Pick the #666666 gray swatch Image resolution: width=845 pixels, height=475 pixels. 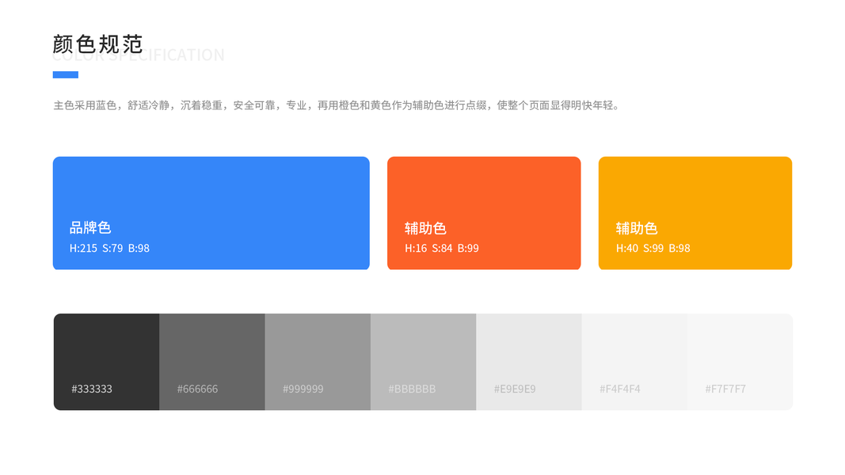(212, 362)
